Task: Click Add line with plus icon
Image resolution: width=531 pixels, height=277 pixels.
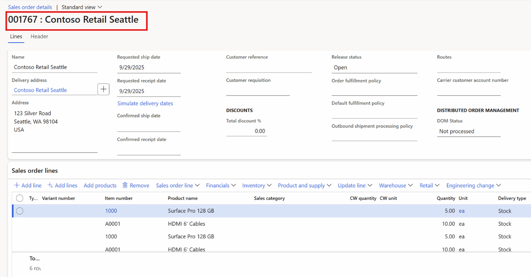Action: (x=28, y=185)
